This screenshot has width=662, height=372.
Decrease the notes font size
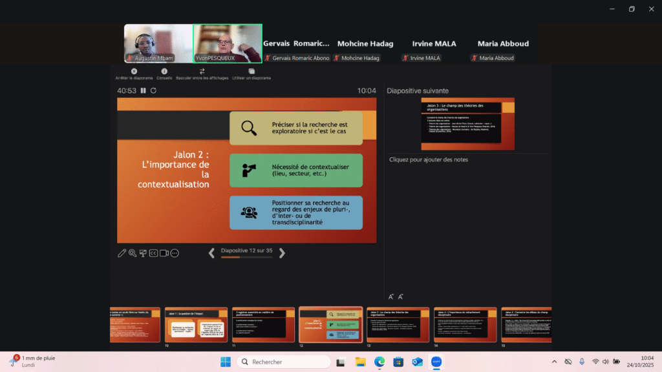pos(401,296)
